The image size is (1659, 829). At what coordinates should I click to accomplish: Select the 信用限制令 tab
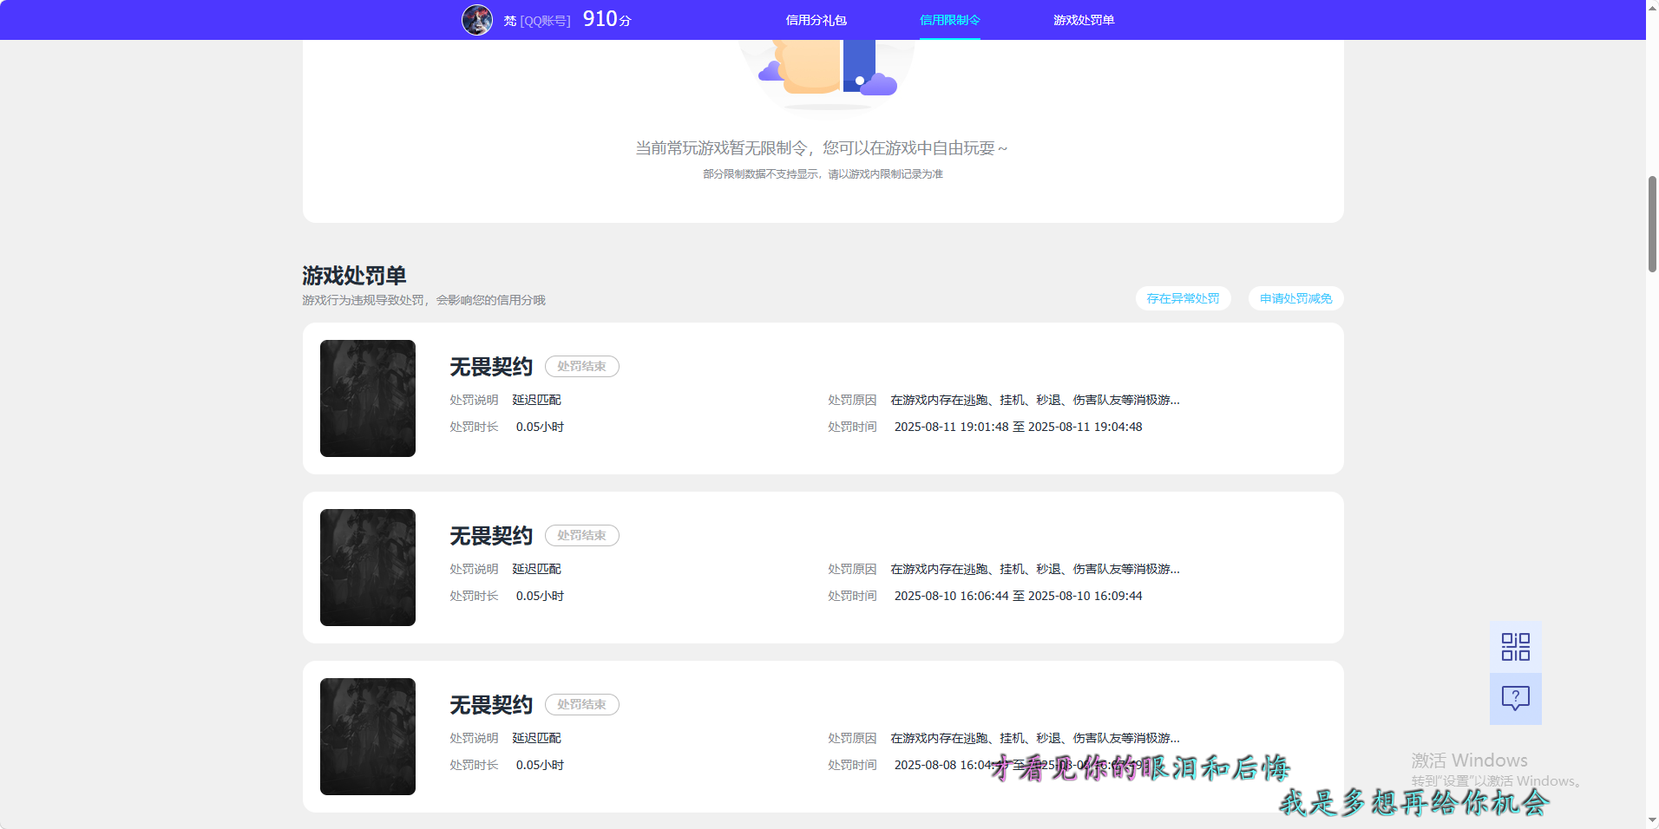(950, 20)
